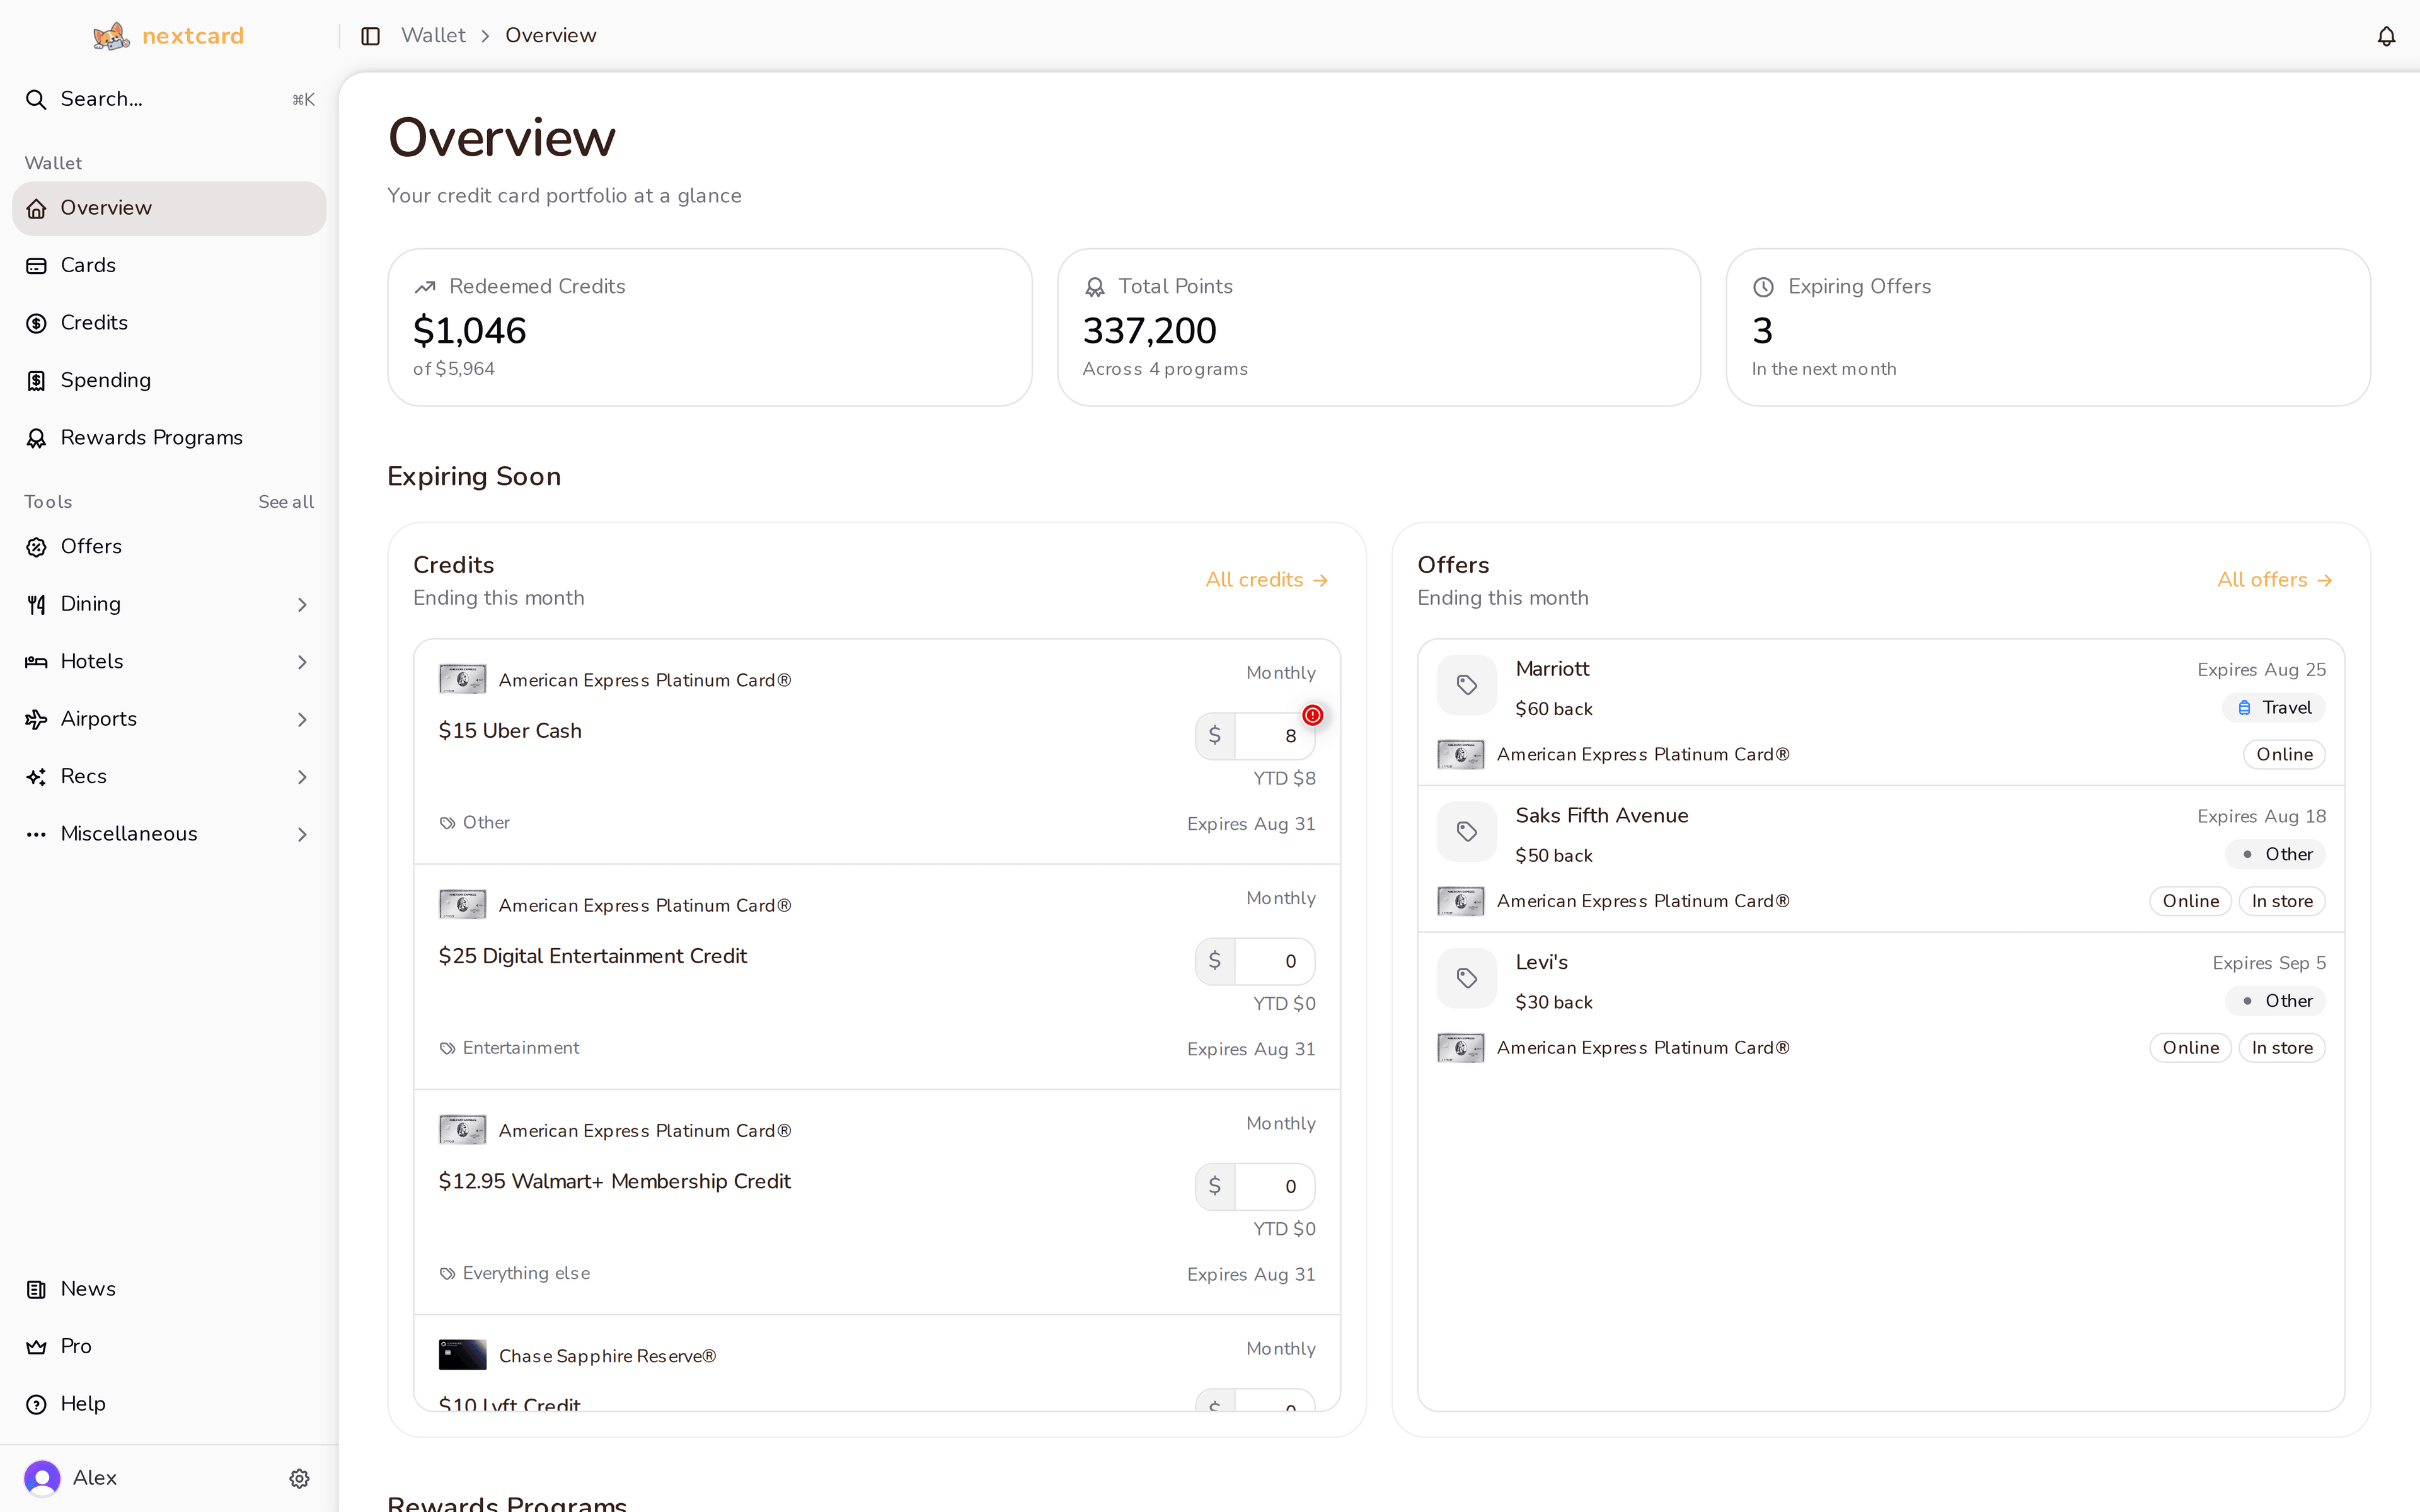This screenshot has width=2420, height=1512.
Task: Go to Cards page
Action: (x=169, y=265)
